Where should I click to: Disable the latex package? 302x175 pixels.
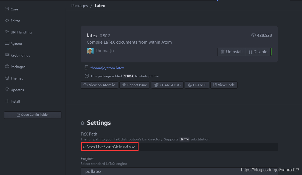point(258,52)
